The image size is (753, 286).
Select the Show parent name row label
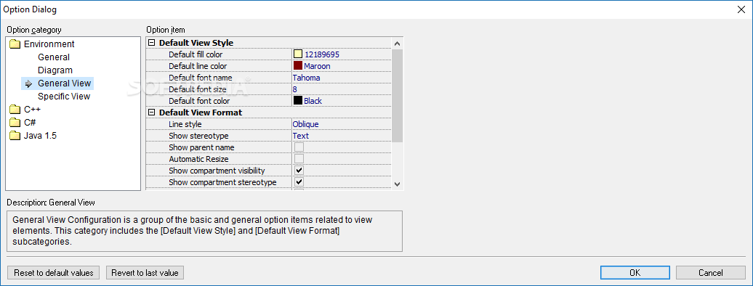(x=201, y=147)
